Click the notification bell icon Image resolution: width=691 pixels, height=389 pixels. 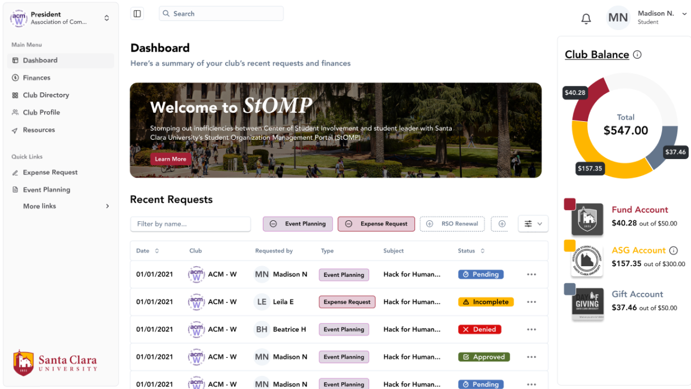click(x=586, y=19)
